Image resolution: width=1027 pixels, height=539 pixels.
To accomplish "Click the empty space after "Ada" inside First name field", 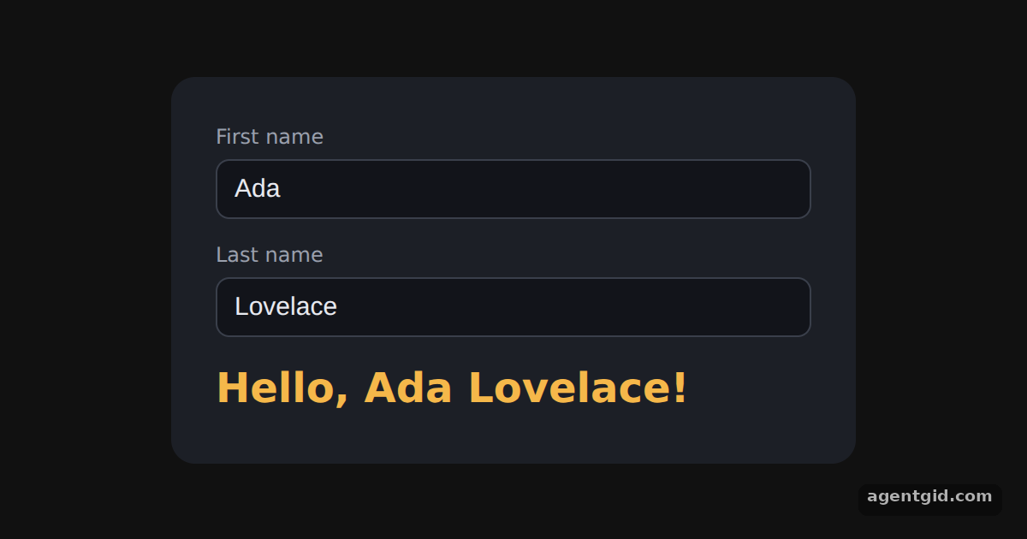I will click(548, 189).
